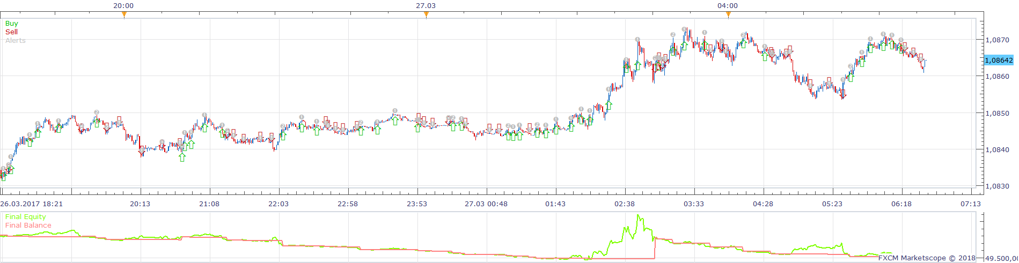Click the 03:33 time axis label
Viewport: 1019px width, 263px height.
[694, 204]
